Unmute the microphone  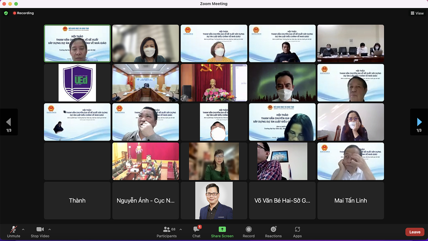pos(13,232)
